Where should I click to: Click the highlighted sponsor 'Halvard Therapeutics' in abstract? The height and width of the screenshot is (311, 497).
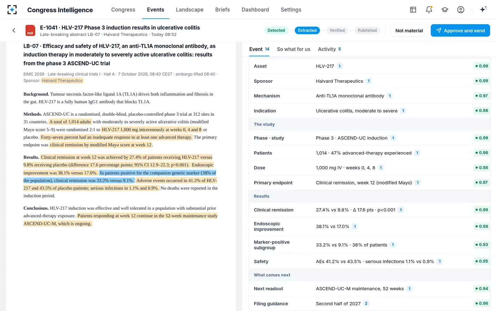tap(62, 81)
